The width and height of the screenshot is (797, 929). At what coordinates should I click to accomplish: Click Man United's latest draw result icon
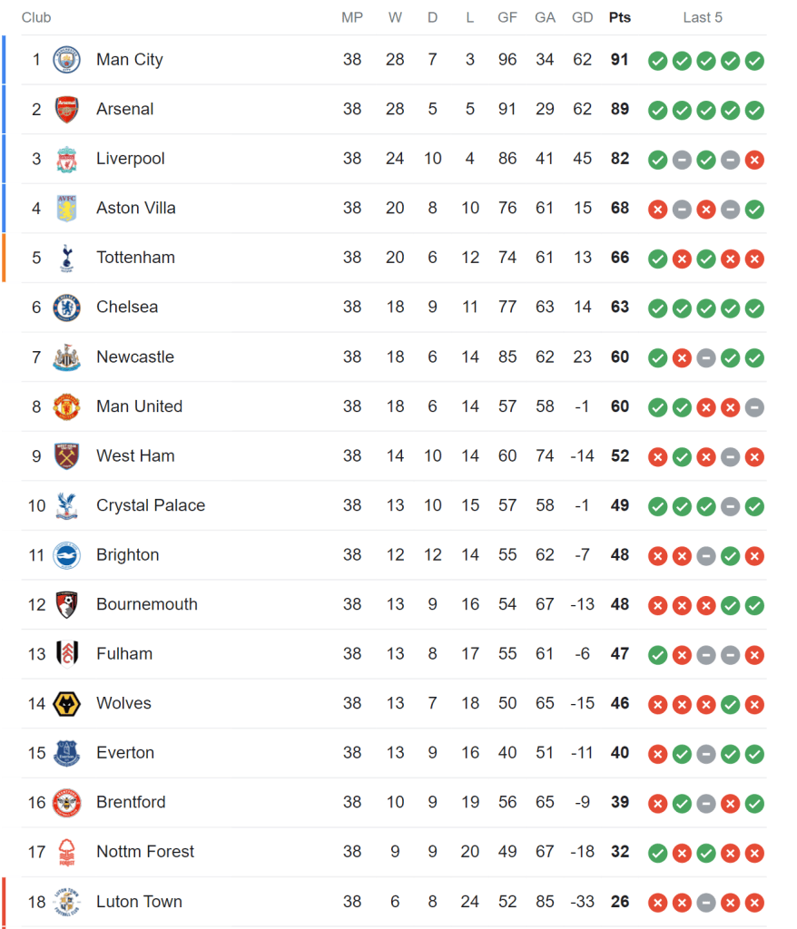tap(754, 407)
